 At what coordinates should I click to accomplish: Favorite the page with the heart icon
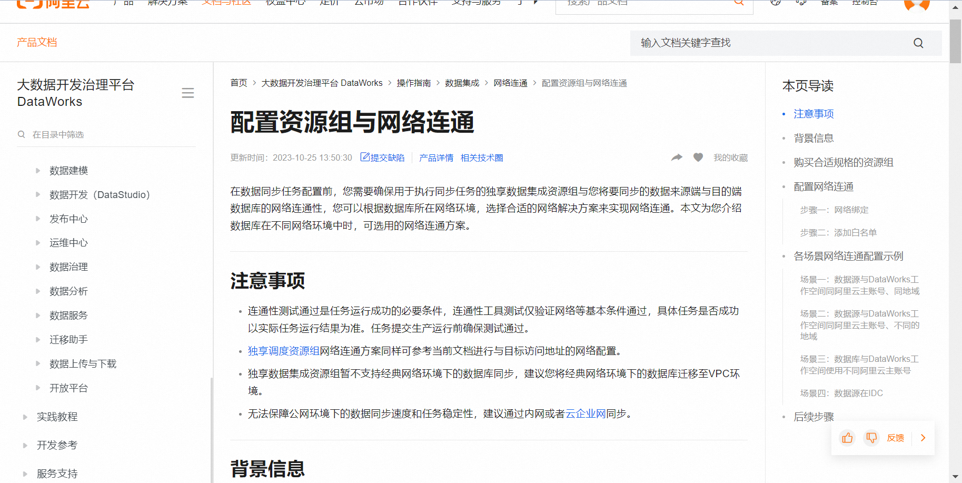pyautogui.click(x=698, y=157)
